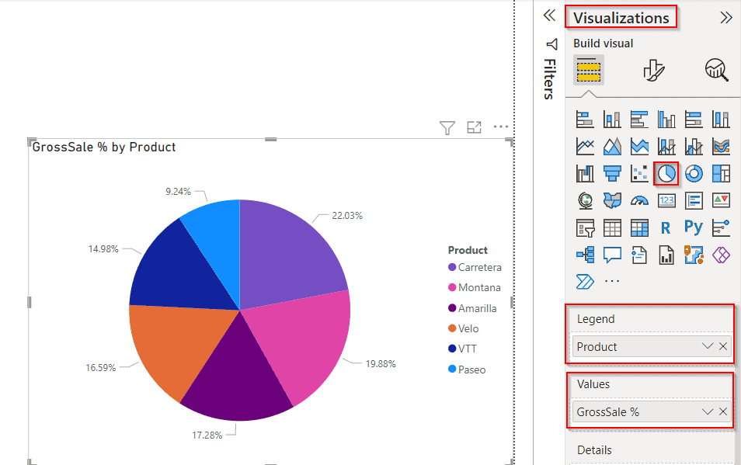Image resolution: width=741 pixels, height=465 pixels.
Task: Click the chart title GrossSale % by Product
Action: 104,147
